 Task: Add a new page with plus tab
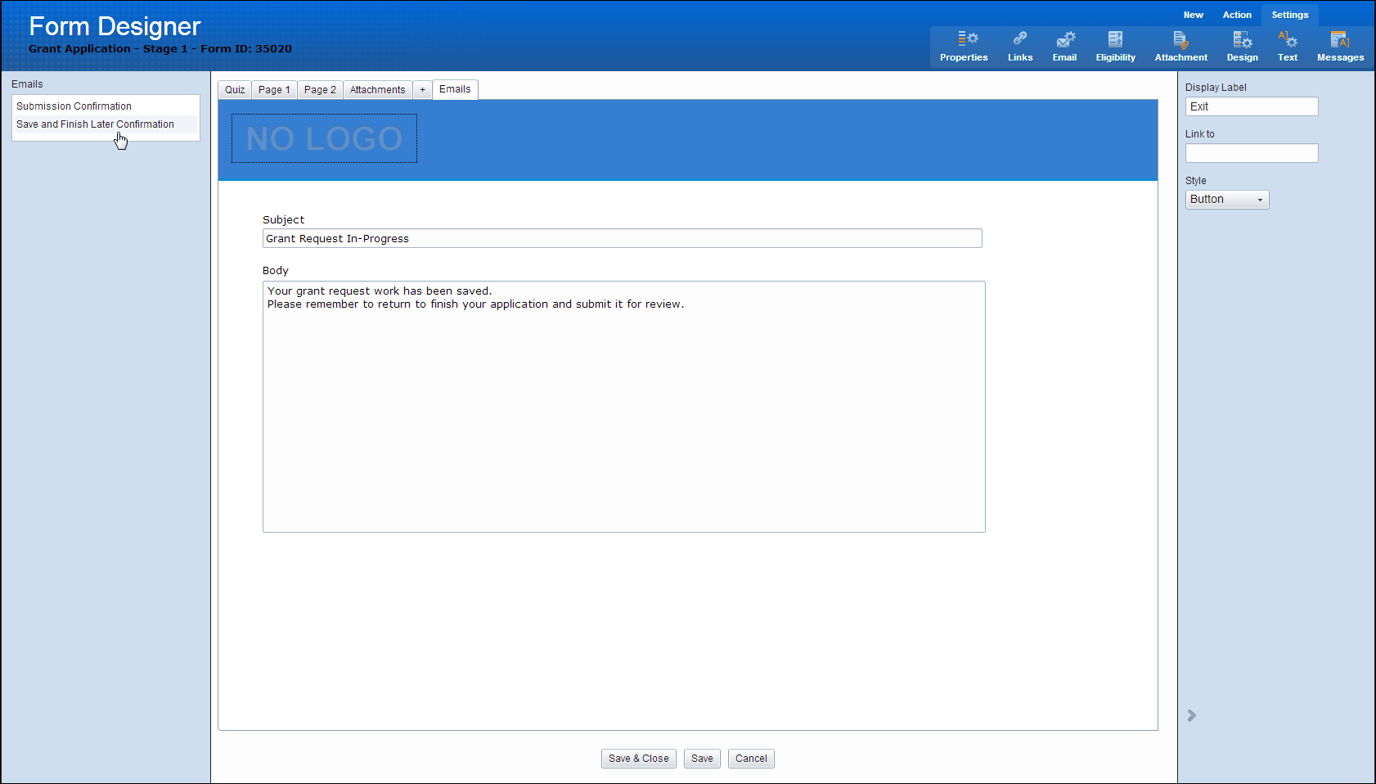pyautogui.click(x=422, y=90)
